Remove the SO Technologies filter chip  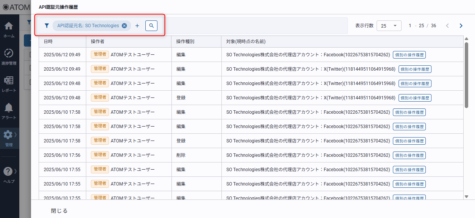[124, 26]
